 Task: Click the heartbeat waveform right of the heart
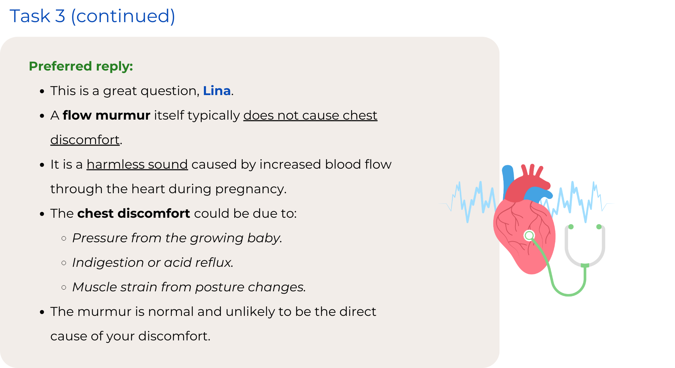[x=580, y=201]
